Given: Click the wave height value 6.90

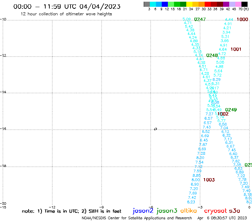Looking at the screenshot, I should tap(195, 184).
